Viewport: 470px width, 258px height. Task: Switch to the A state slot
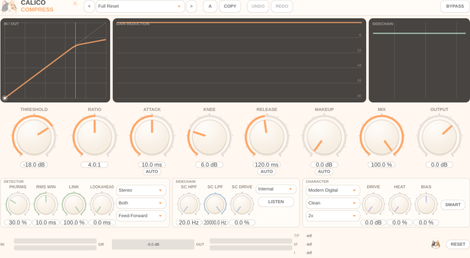pos(210,6)
